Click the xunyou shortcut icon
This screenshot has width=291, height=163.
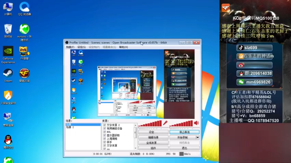coord(24,33)
